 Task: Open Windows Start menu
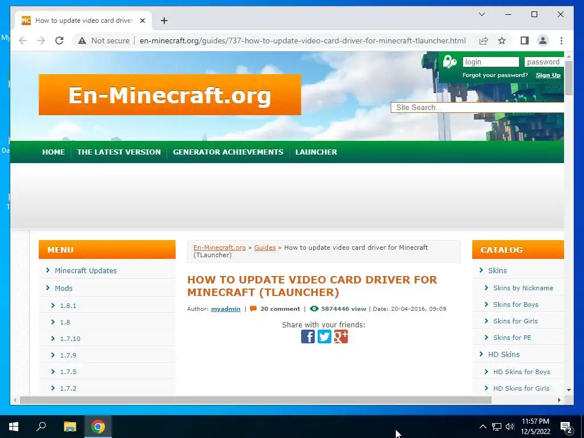pos(14,427)
